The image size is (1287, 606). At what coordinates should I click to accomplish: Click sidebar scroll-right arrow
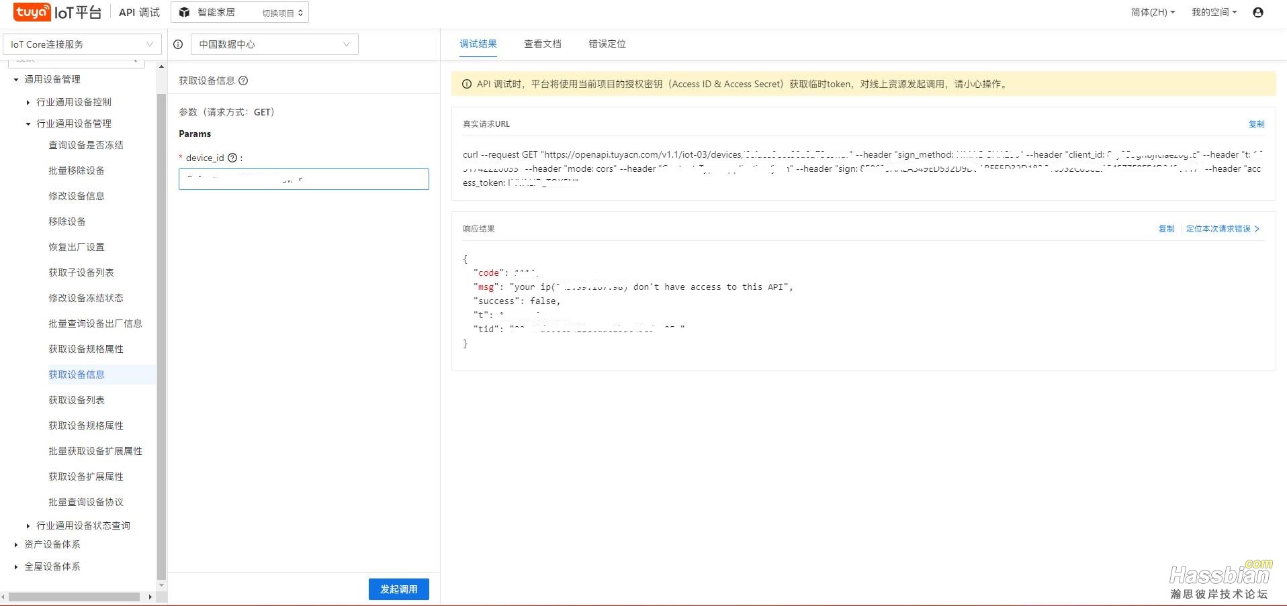click(x=150, y=597)
